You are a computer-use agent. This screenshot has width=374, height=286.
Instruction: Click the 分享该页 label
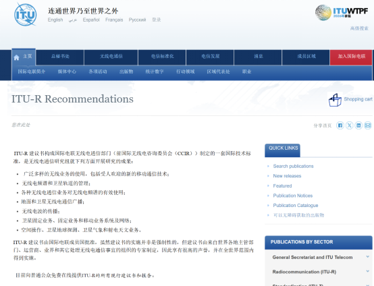point(323,125)
